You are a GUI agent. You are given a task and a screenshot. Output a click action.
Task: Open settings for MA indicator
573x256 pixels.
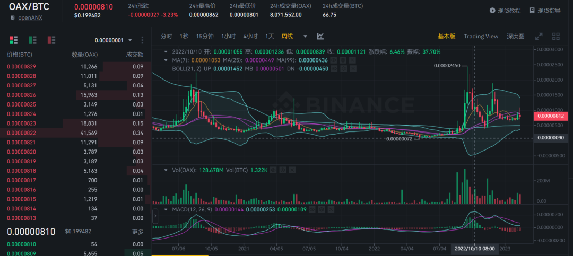(343, 60)
